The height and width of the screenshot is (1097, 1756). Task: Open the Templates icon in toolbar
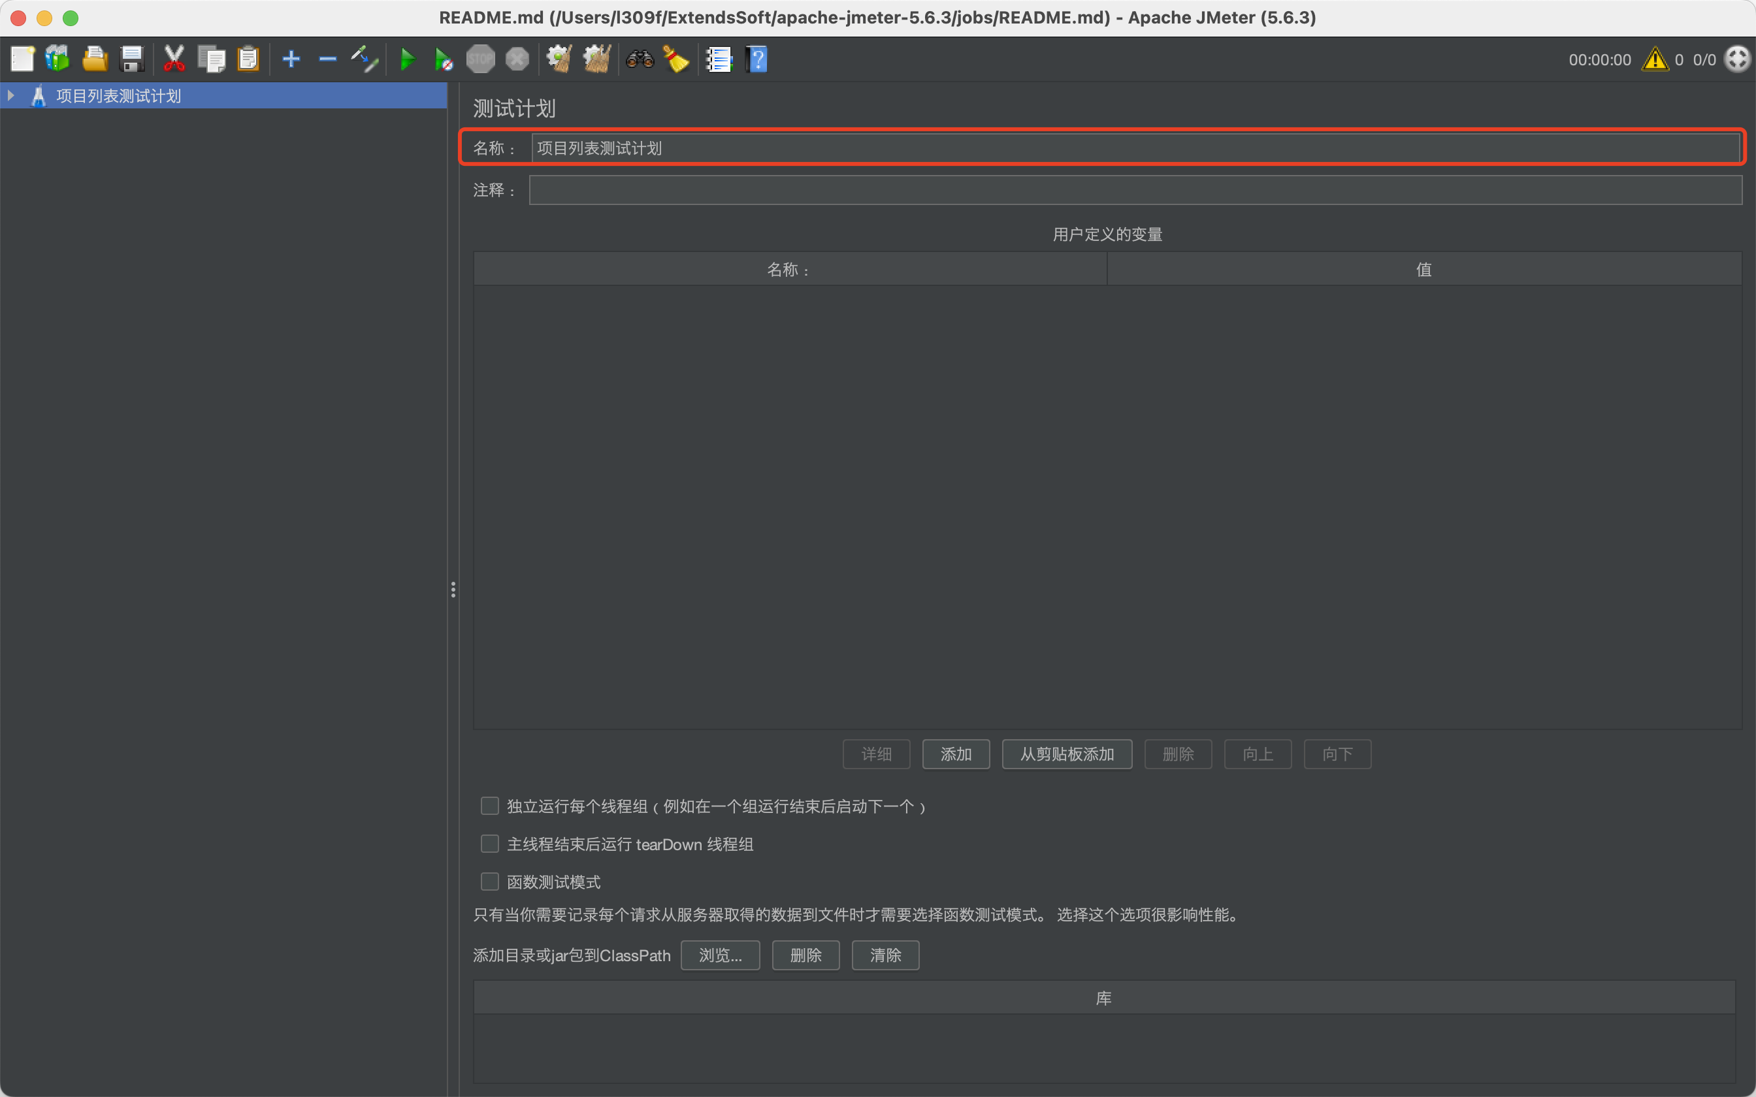click(57, 59)
